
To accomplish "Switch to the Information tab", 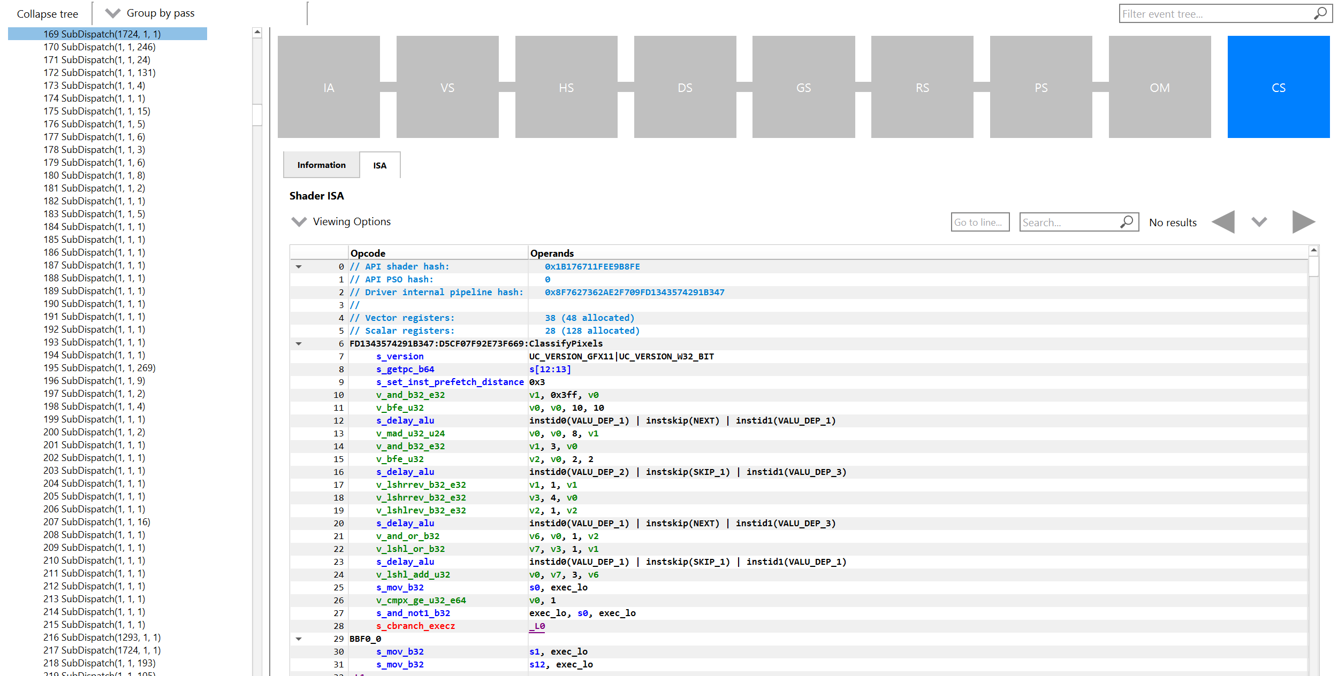I will 321,165.
